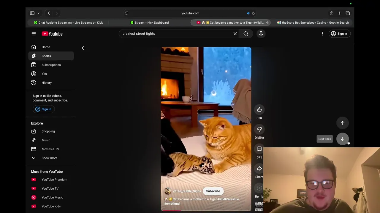Open Shopping under Explore

pos(51,131)
